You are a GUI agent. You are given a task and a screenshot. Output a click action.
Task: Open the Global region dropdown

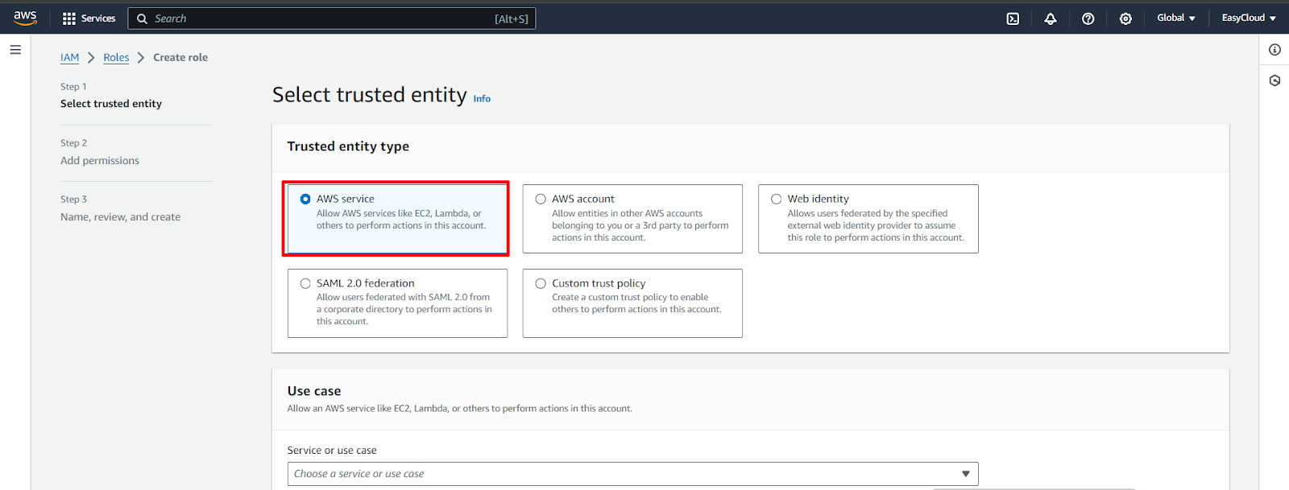point(1176,18)
